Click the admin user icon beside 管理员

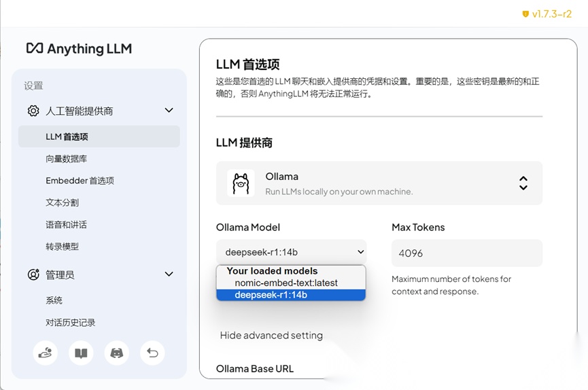pos(33,274)
